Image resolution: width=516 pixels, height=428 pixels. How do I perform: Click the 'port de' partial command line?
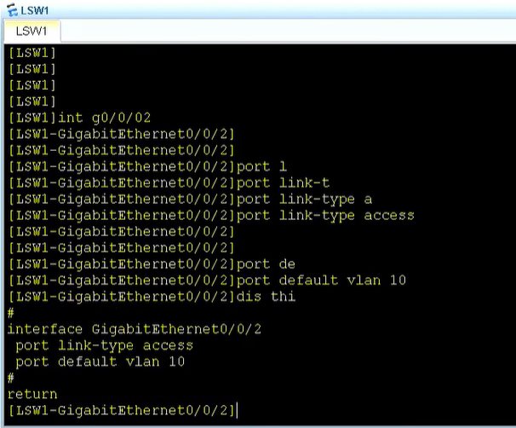click(x=152, y=264)
